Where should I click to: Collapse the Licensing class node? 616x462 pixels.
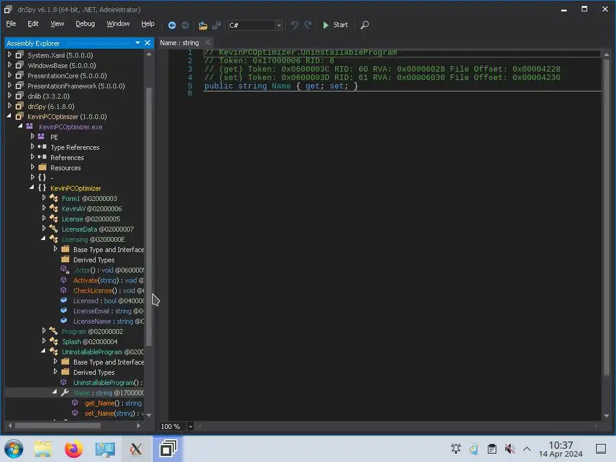[x=43, y=238]
